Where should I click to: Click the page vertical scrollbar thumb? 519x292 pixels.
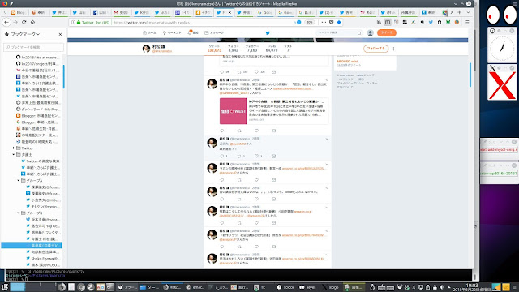click(470, 75)
